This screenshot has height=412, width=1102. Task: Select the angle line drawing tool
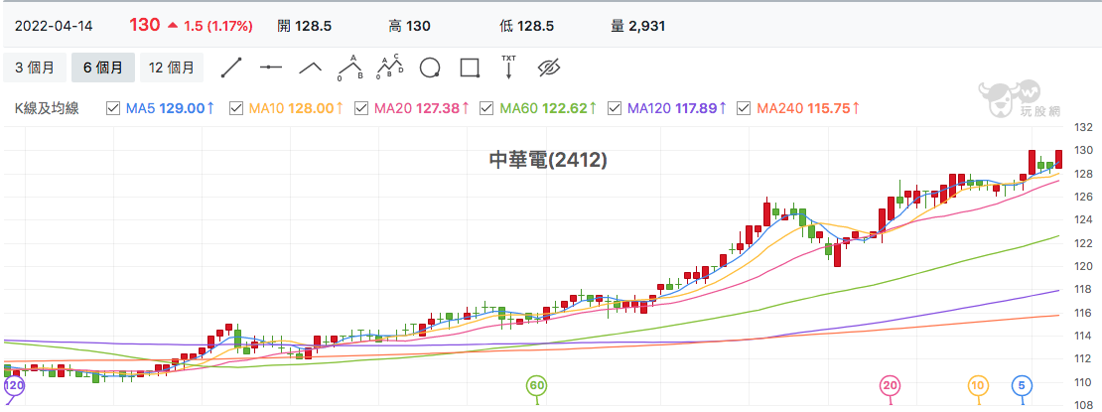tap(311, 68)
